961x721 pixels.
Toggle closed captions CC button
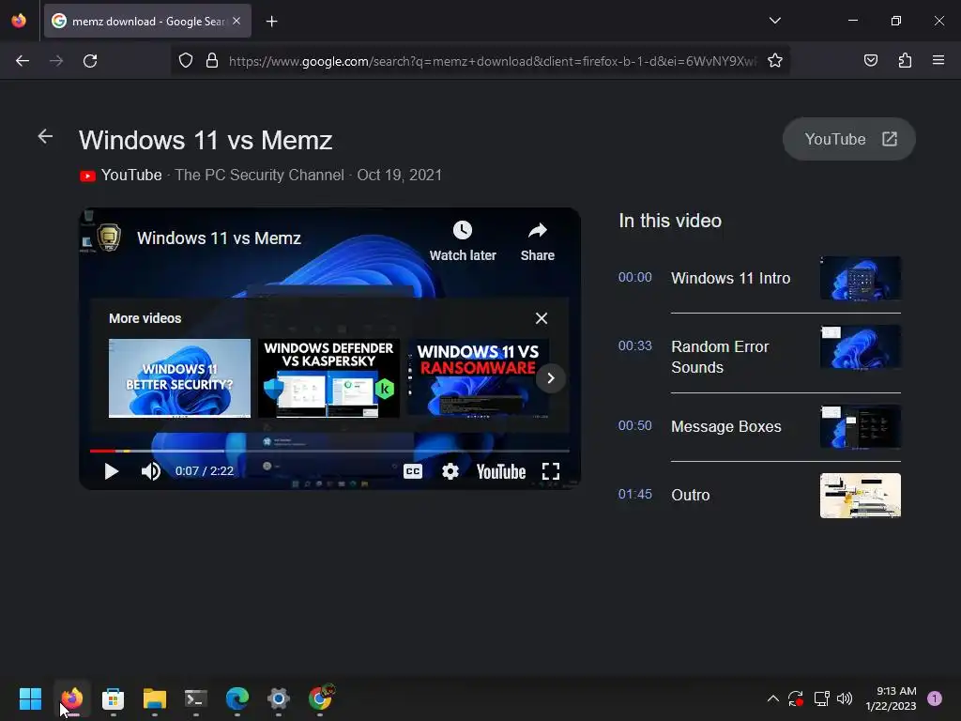413,471
